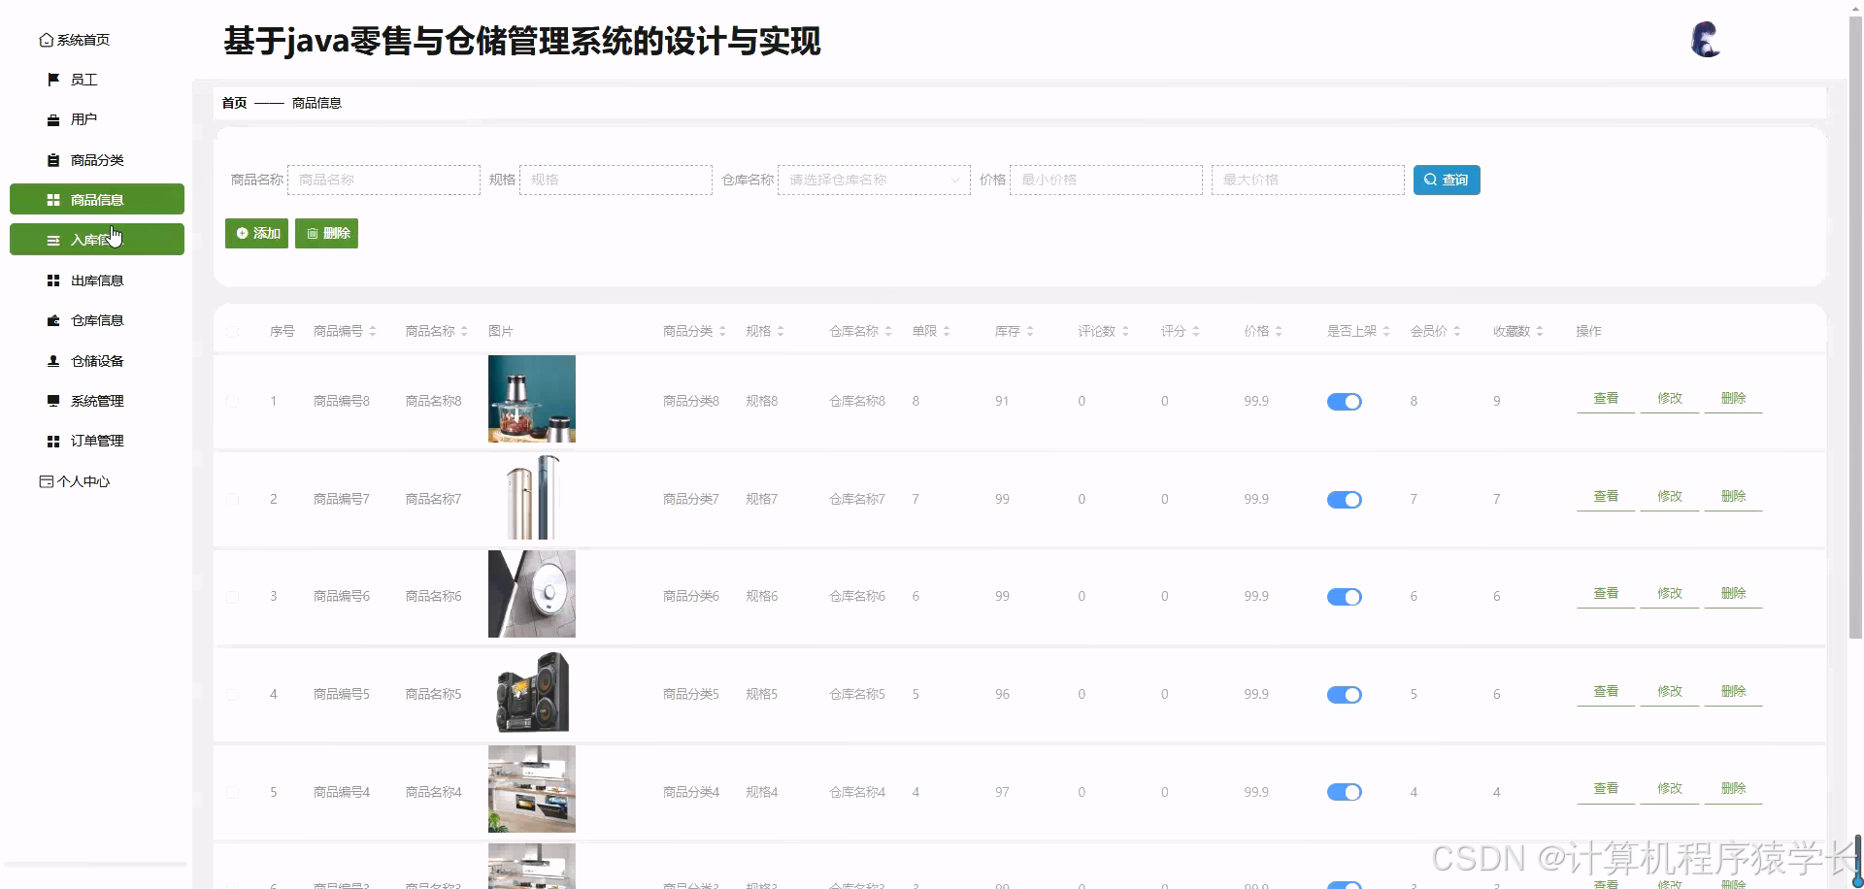
Task: Select the 员工 sidebar icon
Action: click(x=53, y=80)
